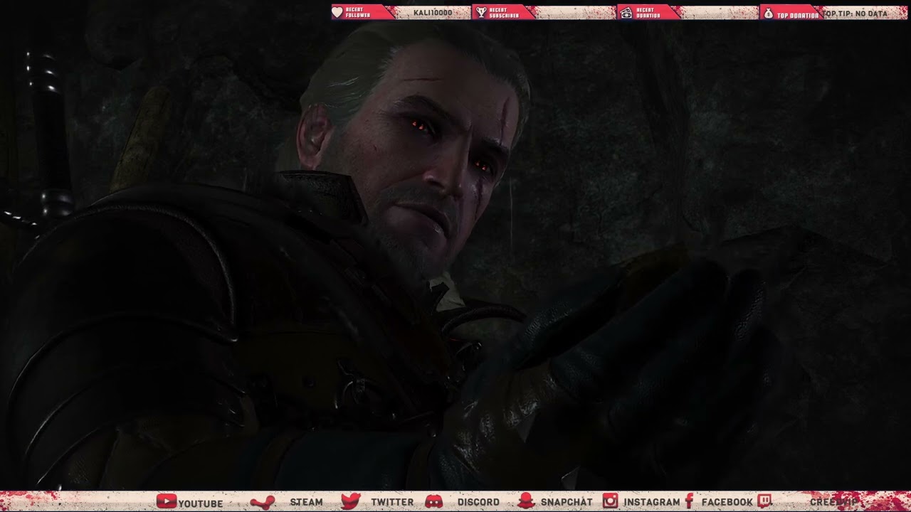Viewport: 911px width, 512px height.
Task: Click the Recent Donation label
Action: 648,13
